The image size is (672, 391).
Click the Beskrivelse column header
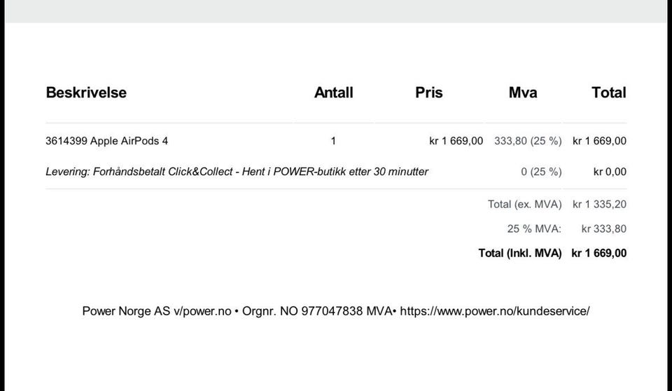click(x=86, y=92)
